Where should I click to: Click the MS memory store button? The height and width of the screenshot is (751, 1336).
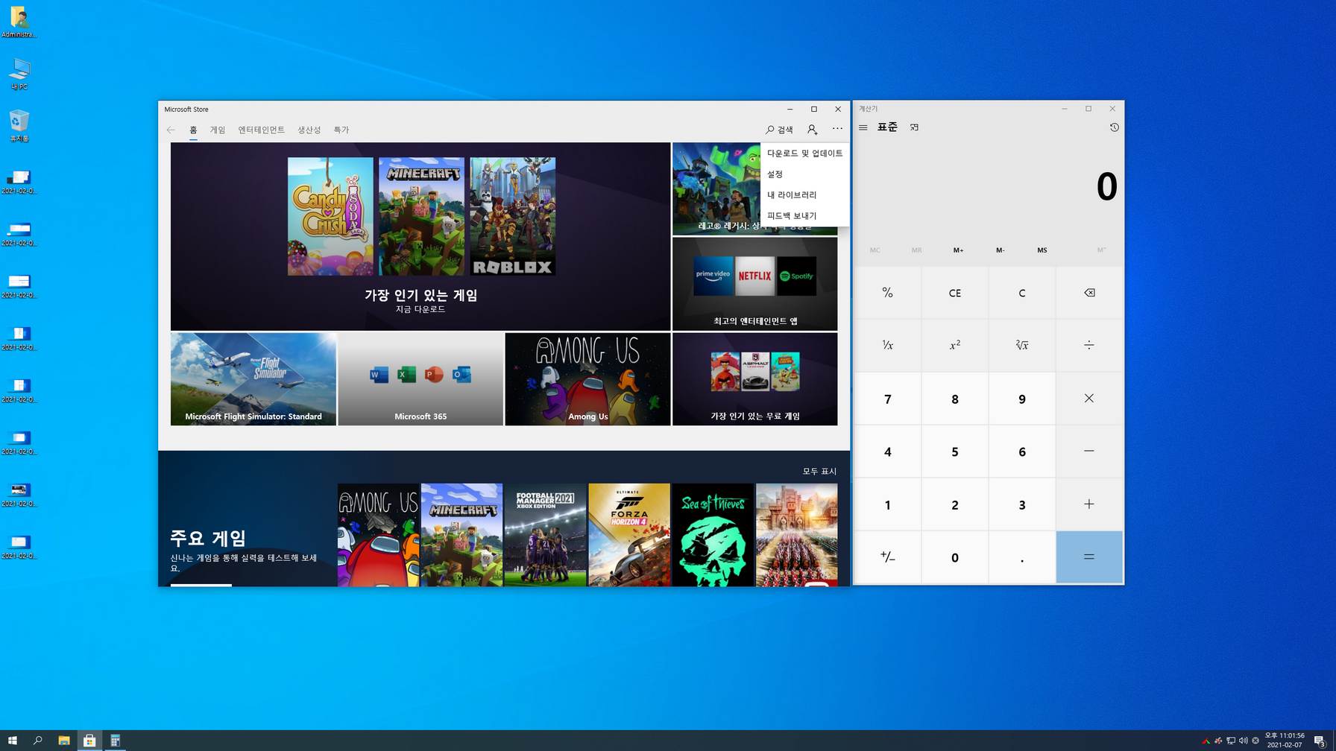click(x=1042, y=250)
